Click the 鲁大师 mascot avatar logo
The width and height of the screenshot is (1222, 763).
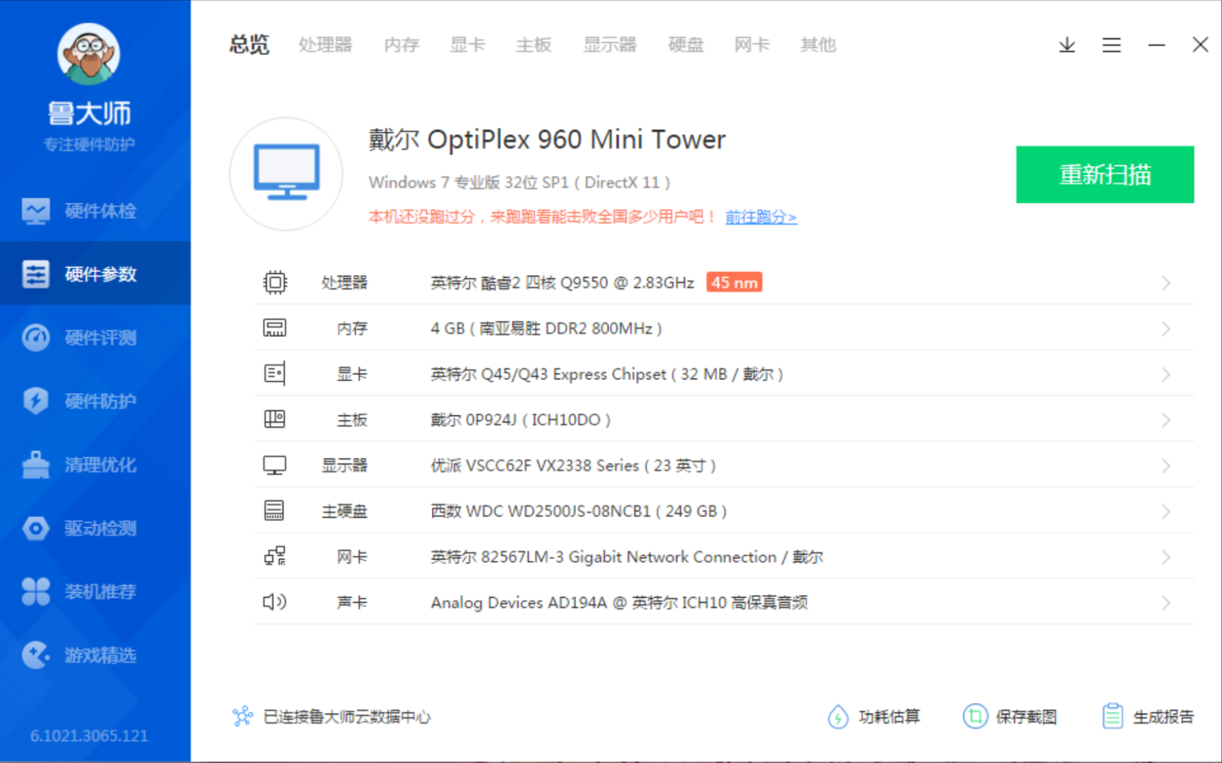click(88, 54)
